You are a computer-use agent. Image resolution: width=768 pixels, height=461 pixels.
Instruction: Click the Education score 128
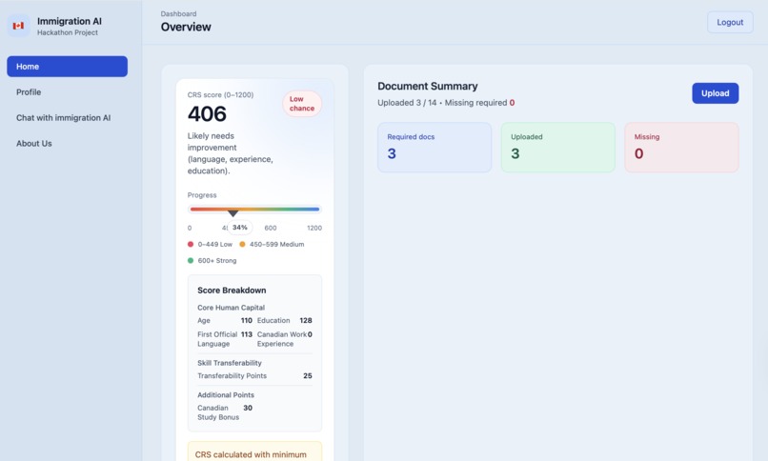coord(306,321)
